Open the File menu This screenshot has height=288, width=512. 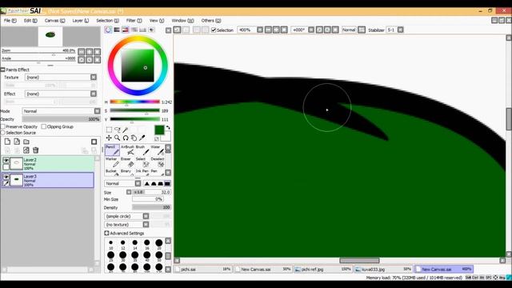(10, 21)
